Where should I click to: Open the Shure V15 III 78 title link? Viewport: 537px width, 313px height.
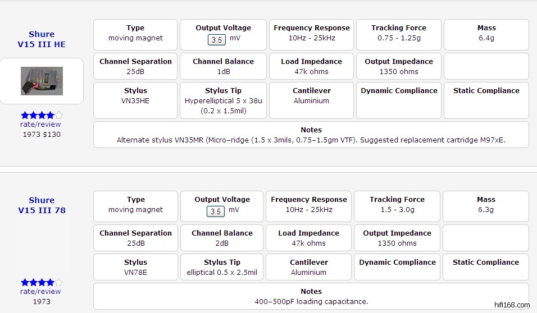tap(42, 205)
